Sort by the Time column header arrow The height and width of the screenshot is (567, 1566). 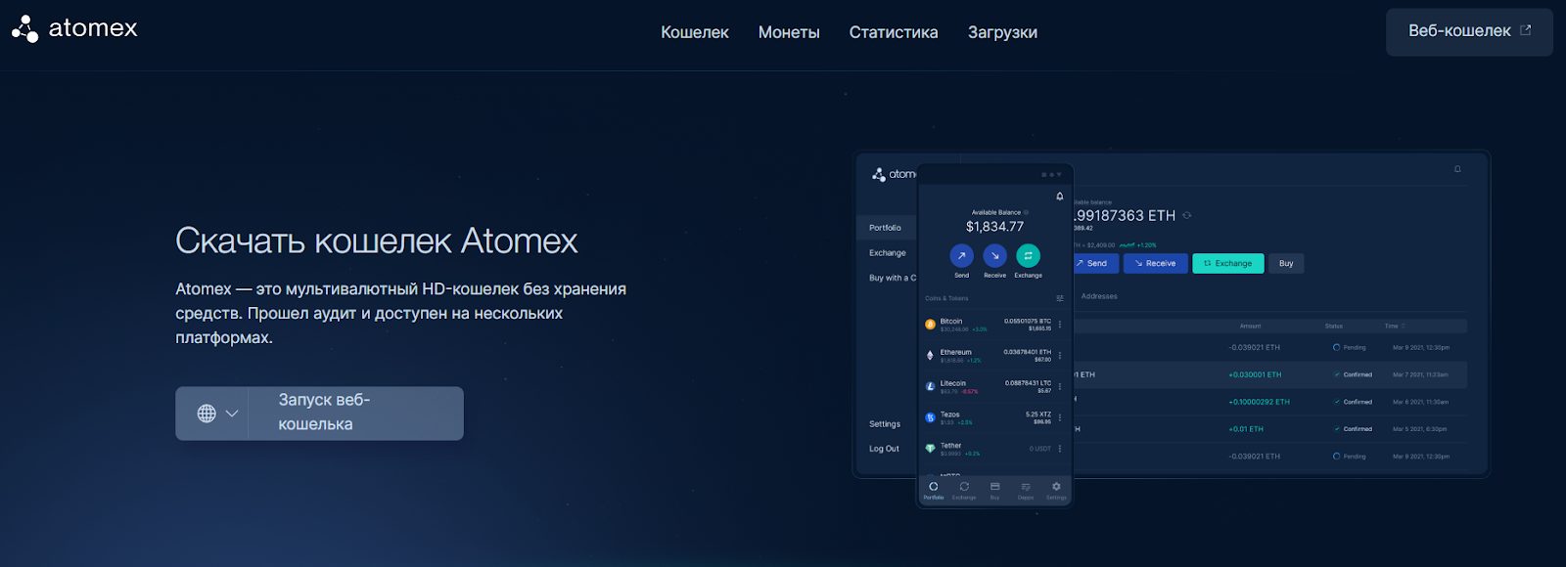click(x=1404, y=326)
